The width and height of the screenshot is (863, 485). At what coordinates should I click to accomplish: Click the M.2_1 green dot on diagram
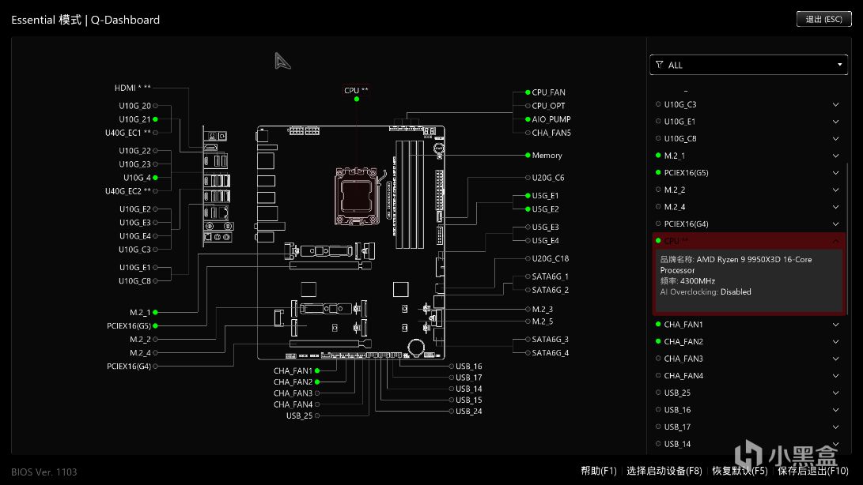pyautogui.click(x=155, y=312)
